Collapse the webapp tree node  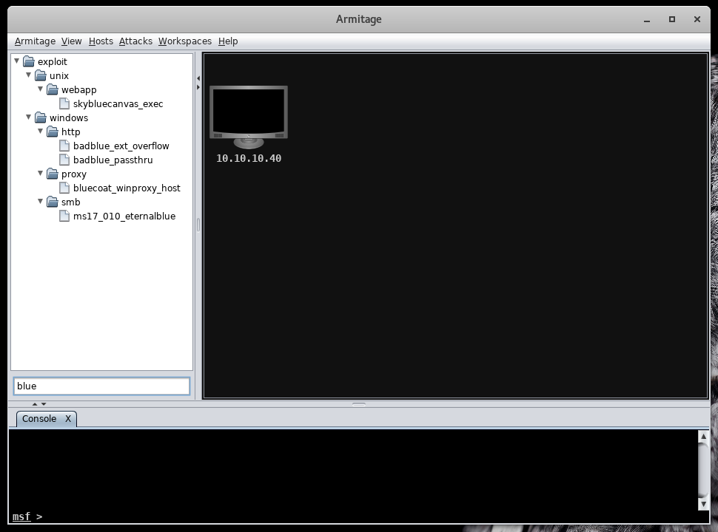41,89
